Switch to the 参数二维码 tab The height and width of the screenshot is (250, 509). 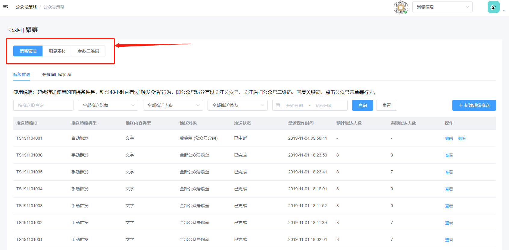coord(89,51)
